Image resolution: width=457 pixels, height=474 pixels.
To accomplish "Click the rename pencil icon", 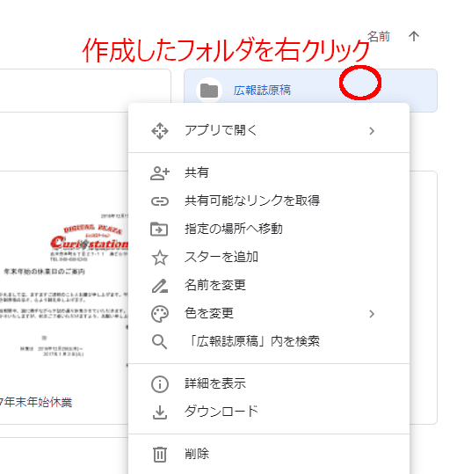I will click(x=160, y=286).
